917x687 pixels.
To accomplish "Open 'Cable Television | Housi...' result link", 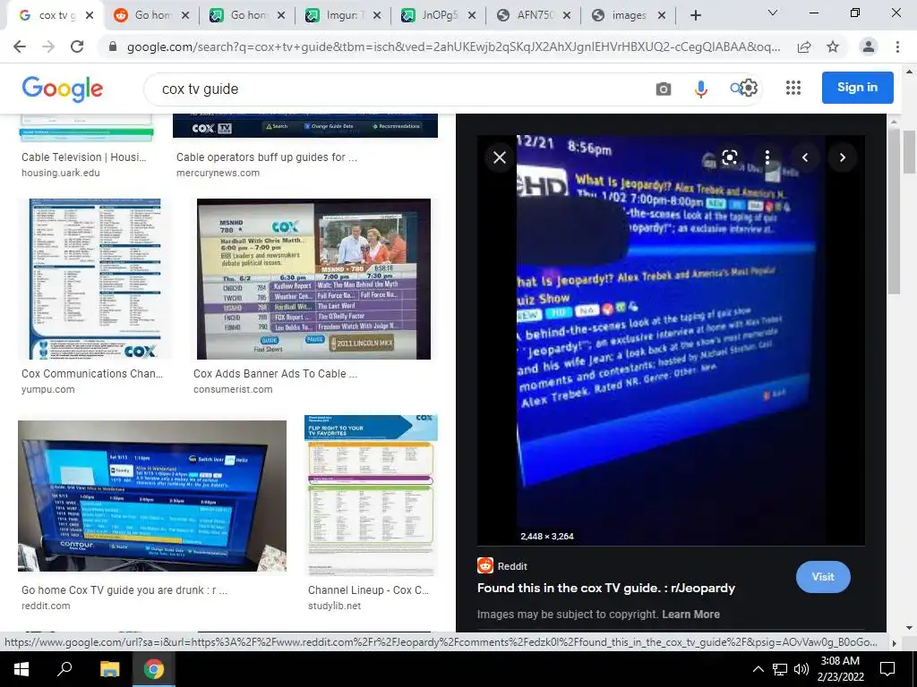I will pyautogui.click(x=83, y=157).
